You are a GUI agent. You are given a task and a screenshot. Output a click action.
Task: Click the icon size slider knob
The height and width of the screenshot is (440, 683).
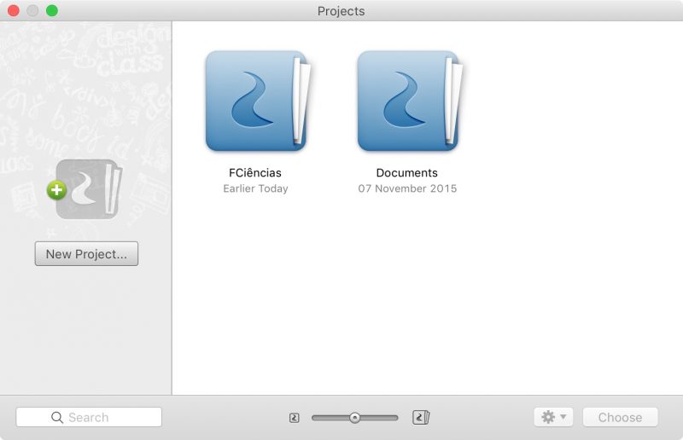pyautogui.click(x=355, y=418)
